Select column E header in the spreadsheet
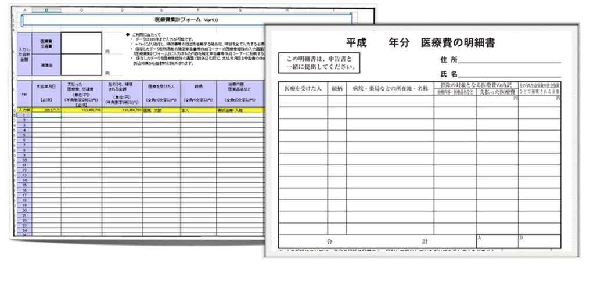This screenshot has width=597, height=281. point(162,10)
